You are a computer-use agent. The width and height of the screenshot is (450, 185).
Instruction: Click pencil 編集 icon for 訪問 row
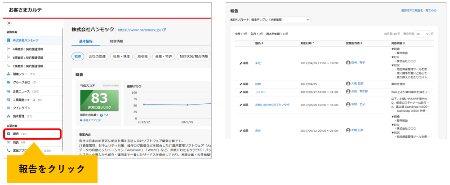pyautogui.click(x=244, y=84)
